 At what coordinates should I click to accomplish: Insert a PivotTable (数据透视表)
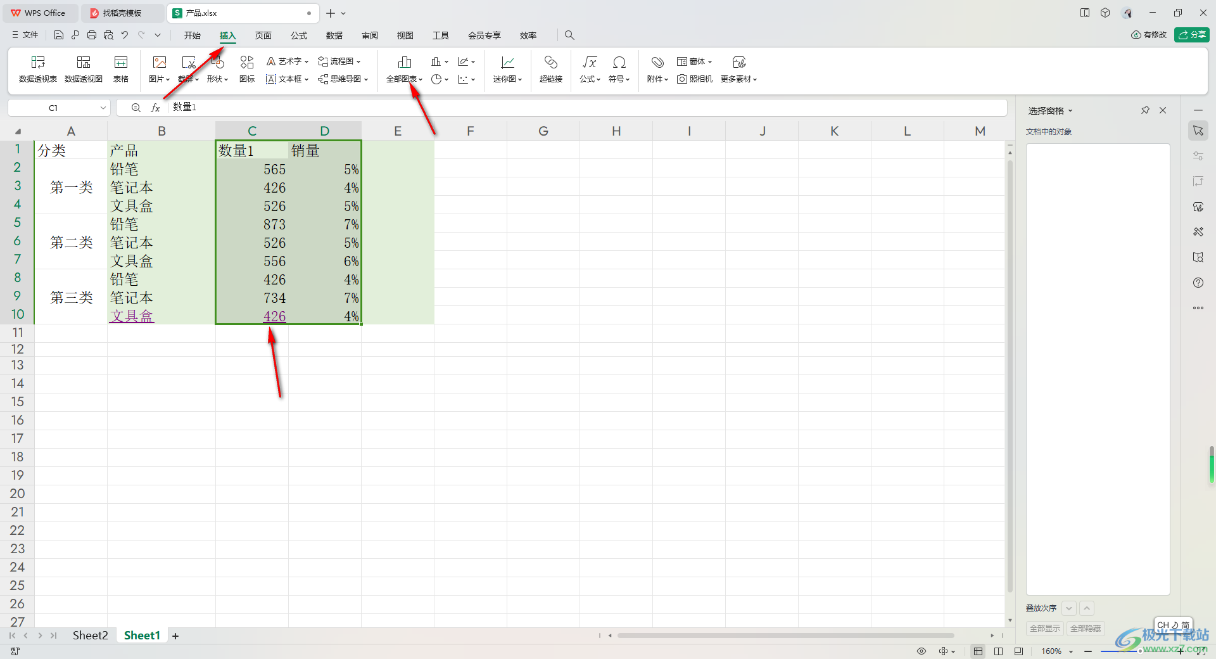pos(38,69)
